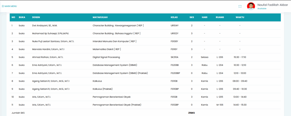
Task: Click the 21SKS total value
Action: pos(192,113)
